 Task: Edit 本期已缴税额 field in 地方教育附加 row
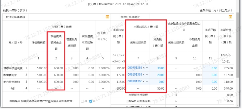click(x=210, y=82)
